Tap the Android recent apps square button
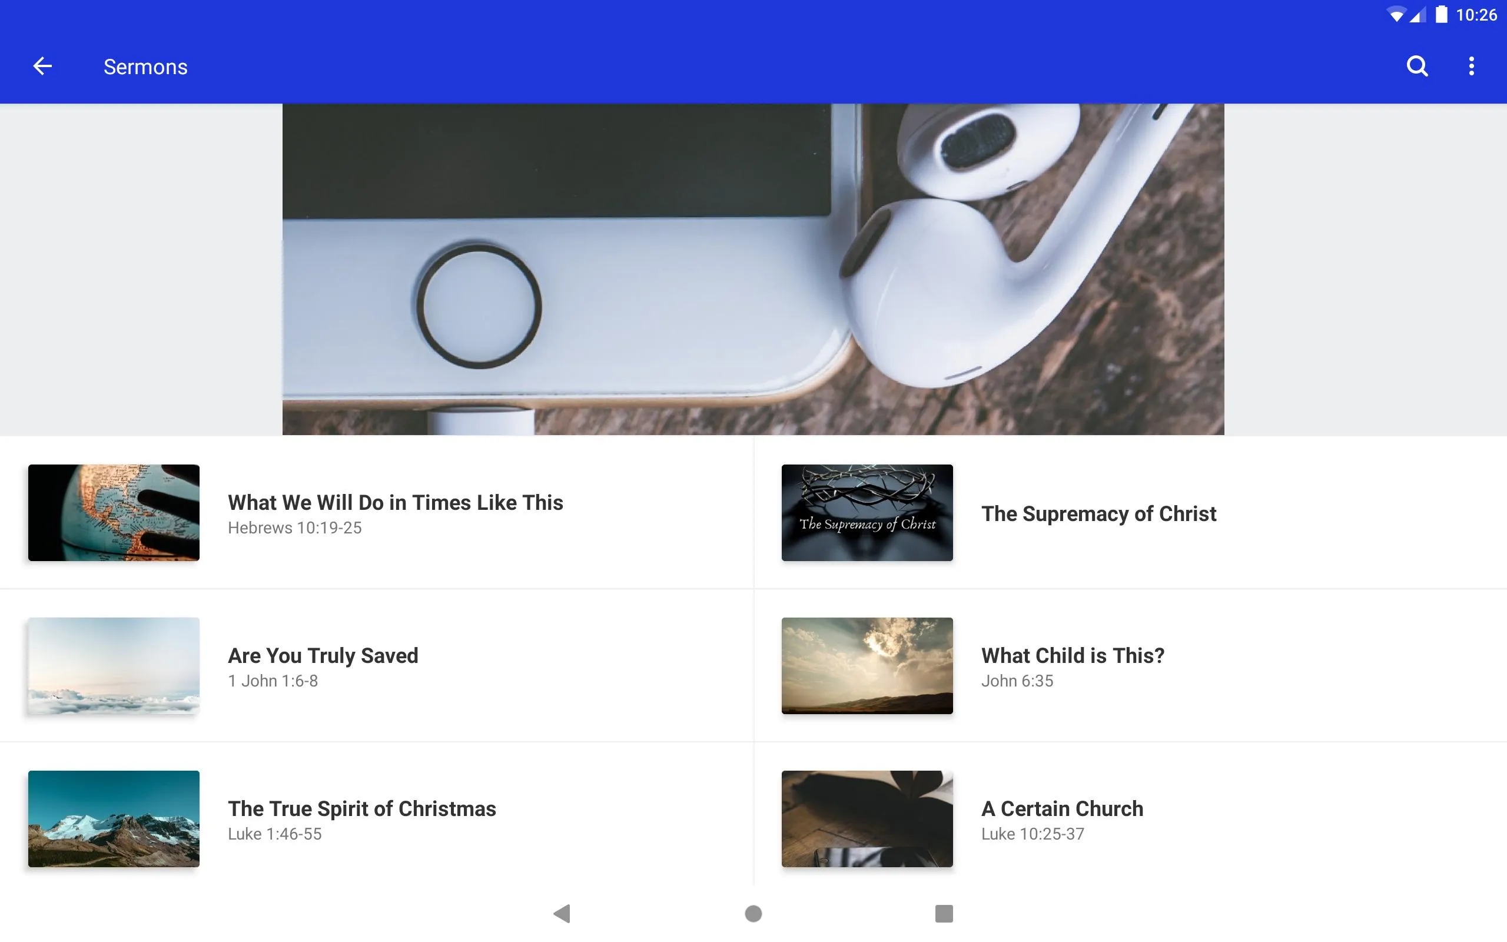The image size is (1507, 942). point(942,911)
